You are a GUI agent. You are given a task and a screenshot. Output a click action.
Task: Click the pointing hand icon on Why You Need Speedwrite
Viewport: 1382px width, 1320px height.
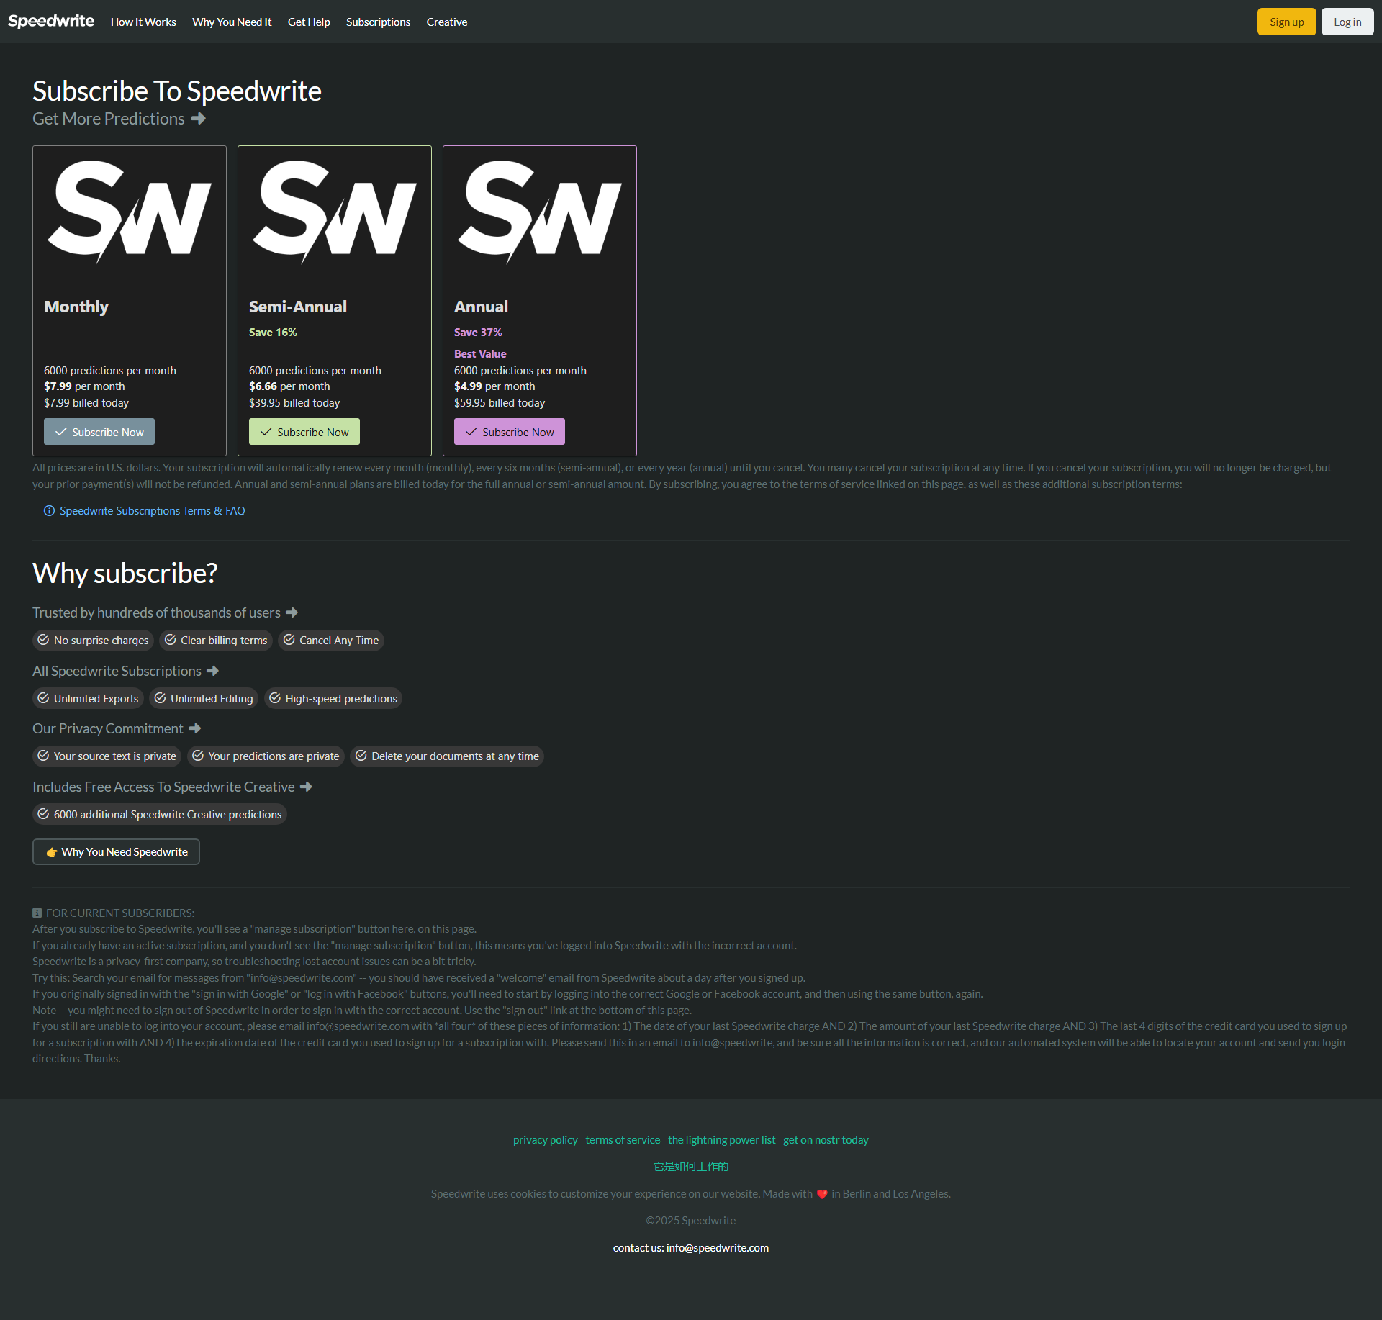[52, 852]
